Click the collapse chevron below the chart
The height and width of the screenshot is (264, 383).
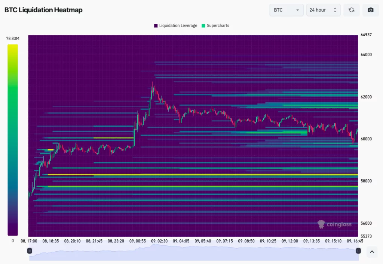tap(372, 252)
